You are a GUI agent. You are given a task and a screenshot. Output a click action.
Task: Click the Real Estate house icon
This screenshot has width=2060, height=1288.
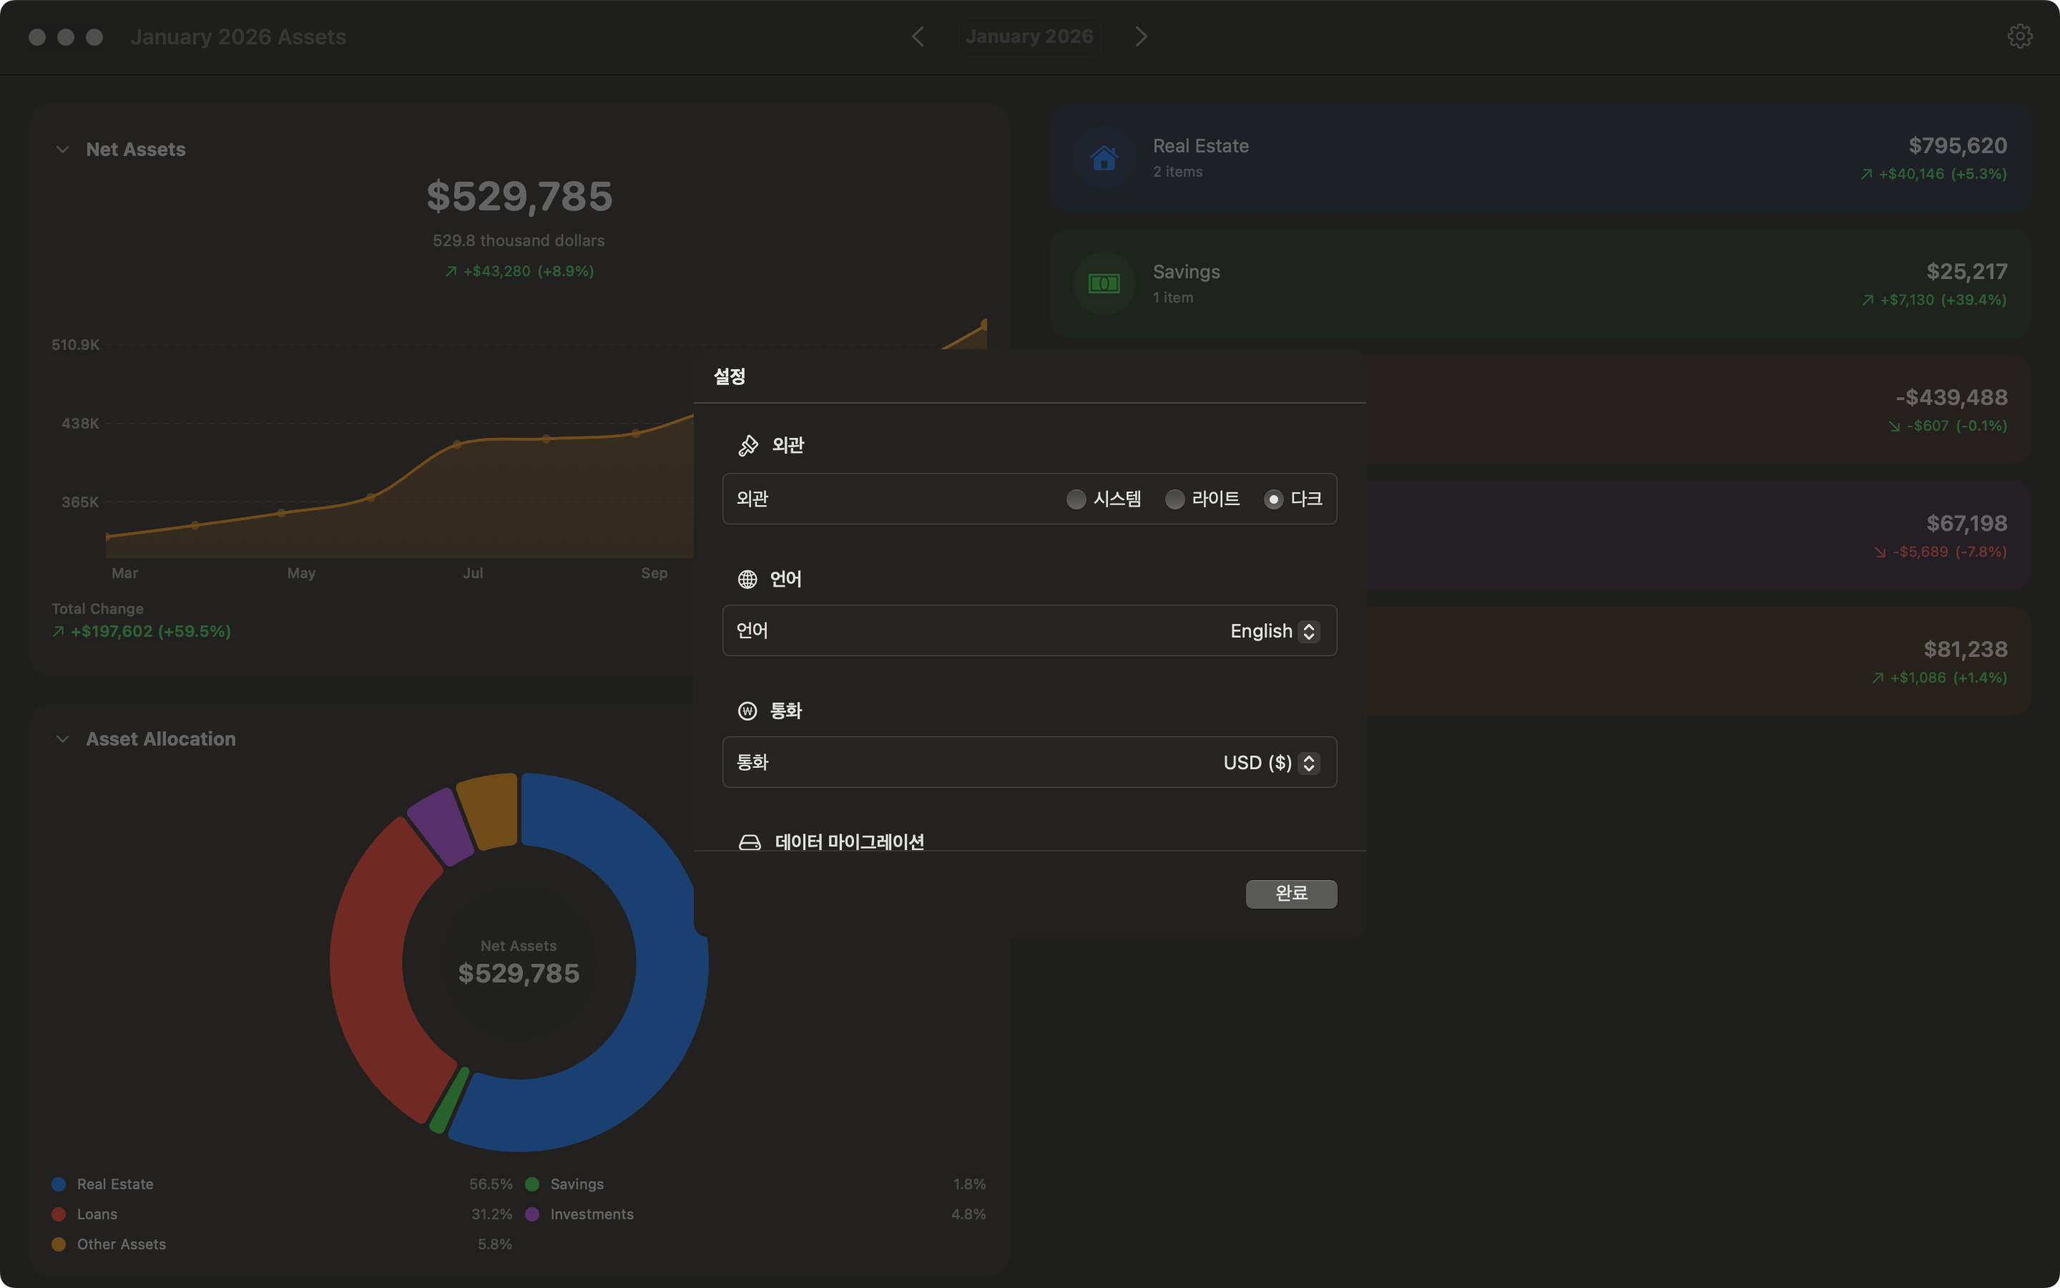1104,158
